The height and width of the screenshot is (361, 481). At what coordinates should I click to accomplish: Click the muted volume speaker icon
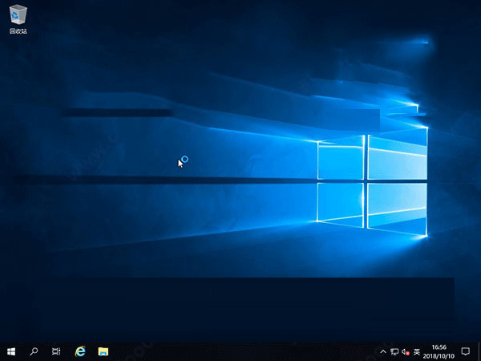[406, 351]
